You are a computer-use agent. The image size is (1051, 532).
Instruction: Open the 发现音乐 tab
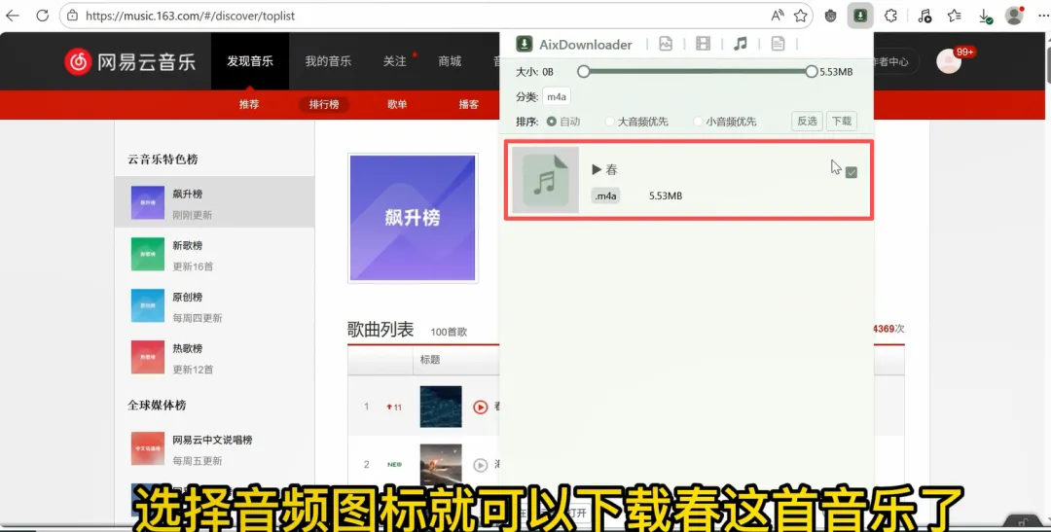[x=250, y=61]
